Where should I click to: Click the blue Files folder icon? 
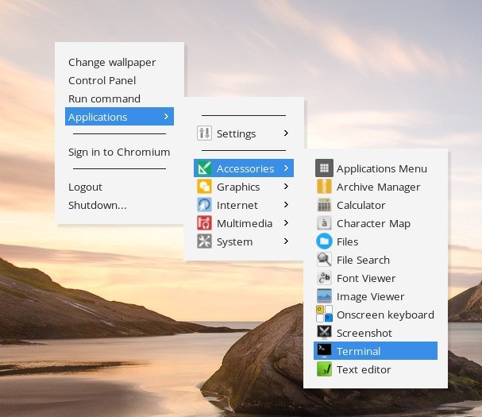coord(324,241)
